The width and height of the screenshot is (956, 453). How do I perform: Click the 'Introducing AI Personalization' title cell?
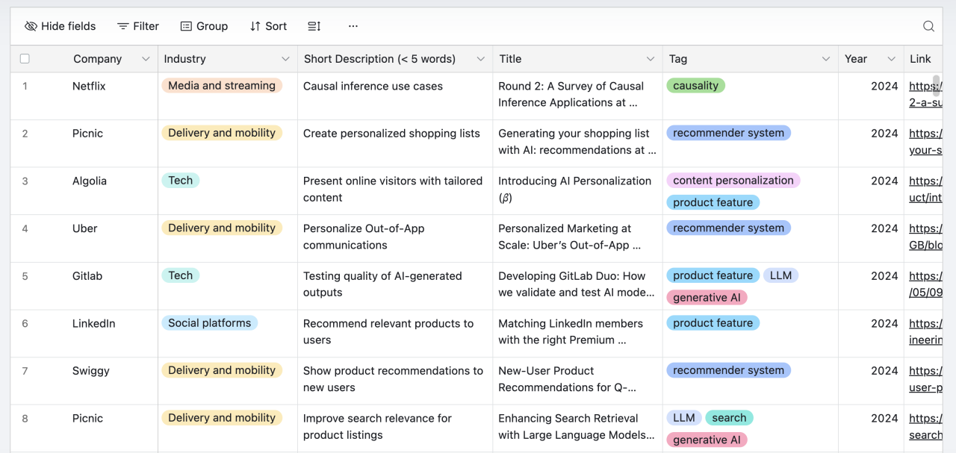[x=575, y=189]
